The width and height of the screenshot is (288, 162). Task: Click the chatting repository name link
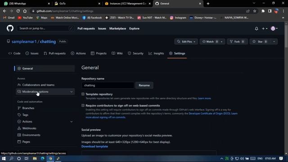coord(48,41)
